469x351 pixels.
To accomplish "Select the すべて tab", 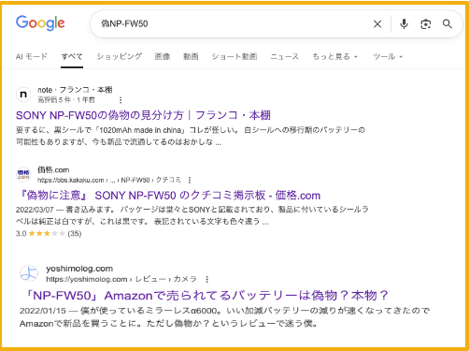I will point(72,56).
